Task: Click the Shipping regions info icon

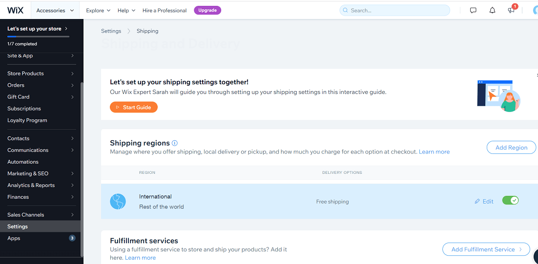Action: point(175,143)
